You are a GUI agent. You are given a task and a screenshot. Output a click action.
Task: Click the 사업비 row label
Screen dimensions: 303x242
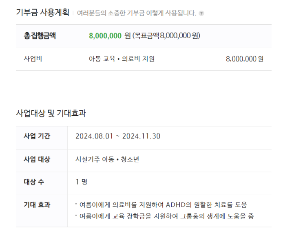33,59
